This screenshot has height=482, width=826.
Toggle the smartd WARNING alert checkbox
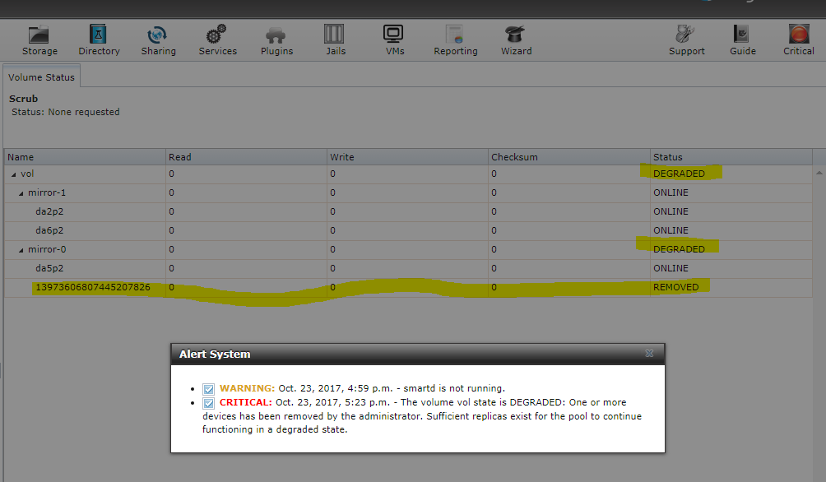click(x=209, y=389)
